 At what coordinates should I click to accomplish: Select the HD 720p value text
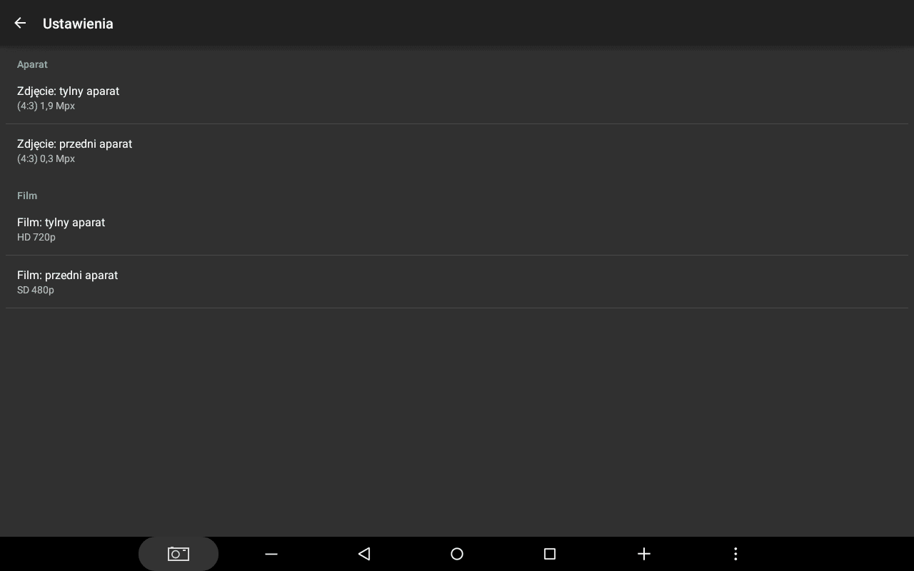pos(36,237)
